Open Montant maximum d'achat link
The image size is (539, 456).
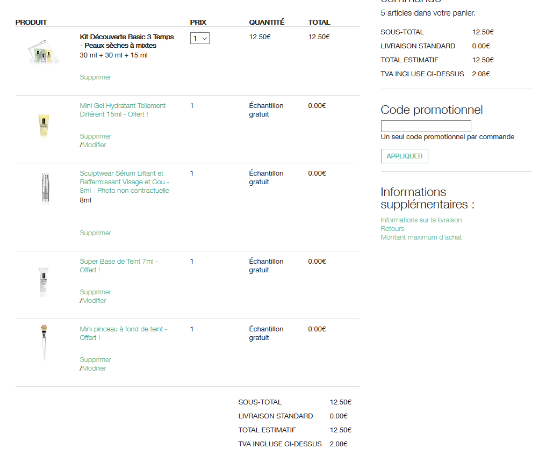(x=421, y=237)
